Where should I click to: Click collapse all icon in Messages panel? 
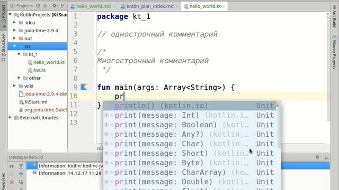[x=21, y=174]
